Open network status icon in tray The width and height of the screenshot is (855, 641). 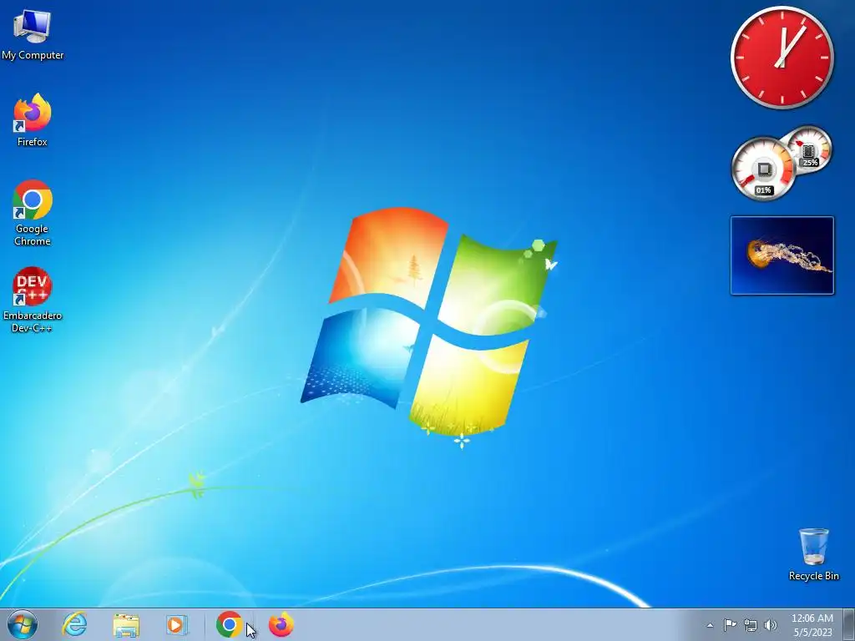point(751,625)
